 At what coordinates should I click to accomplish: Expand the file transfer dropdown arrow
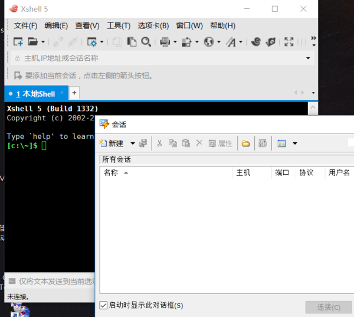(x=197, y=42)
